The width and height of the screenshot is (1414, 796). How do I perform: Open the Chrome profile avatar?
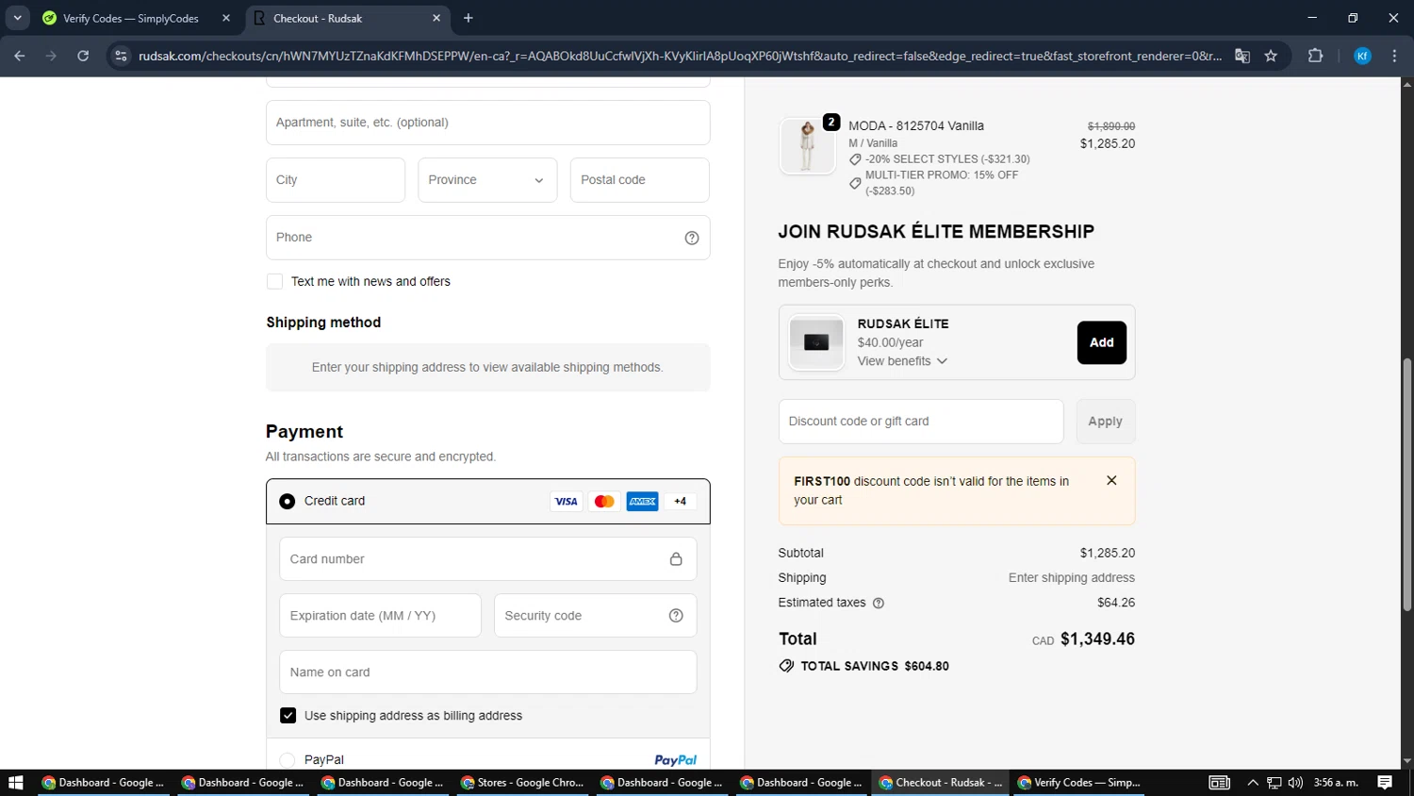pos(1362,56)
